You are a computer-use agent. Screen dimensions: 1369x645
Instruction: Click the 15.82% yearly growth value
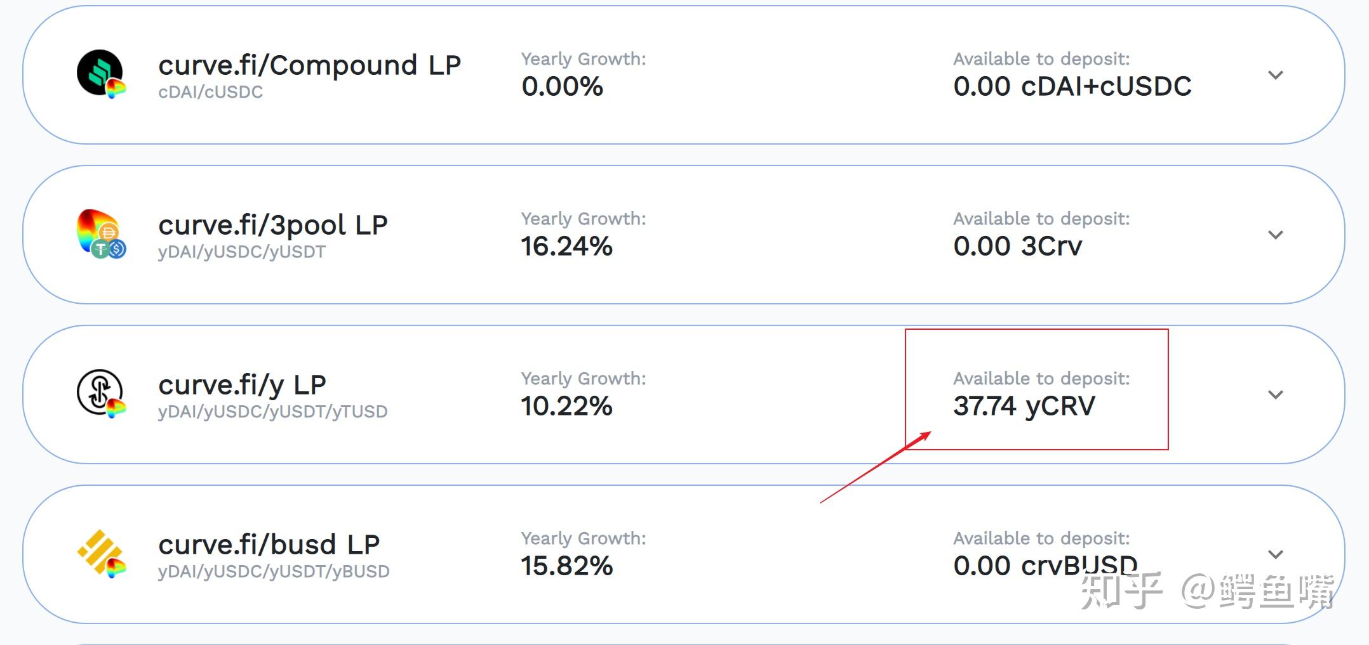coord(566,566)
